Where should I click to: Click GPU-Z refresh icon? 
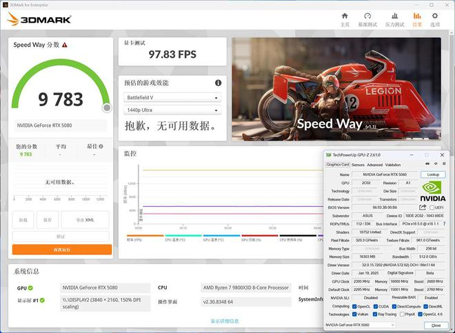[x=436, y=163]
